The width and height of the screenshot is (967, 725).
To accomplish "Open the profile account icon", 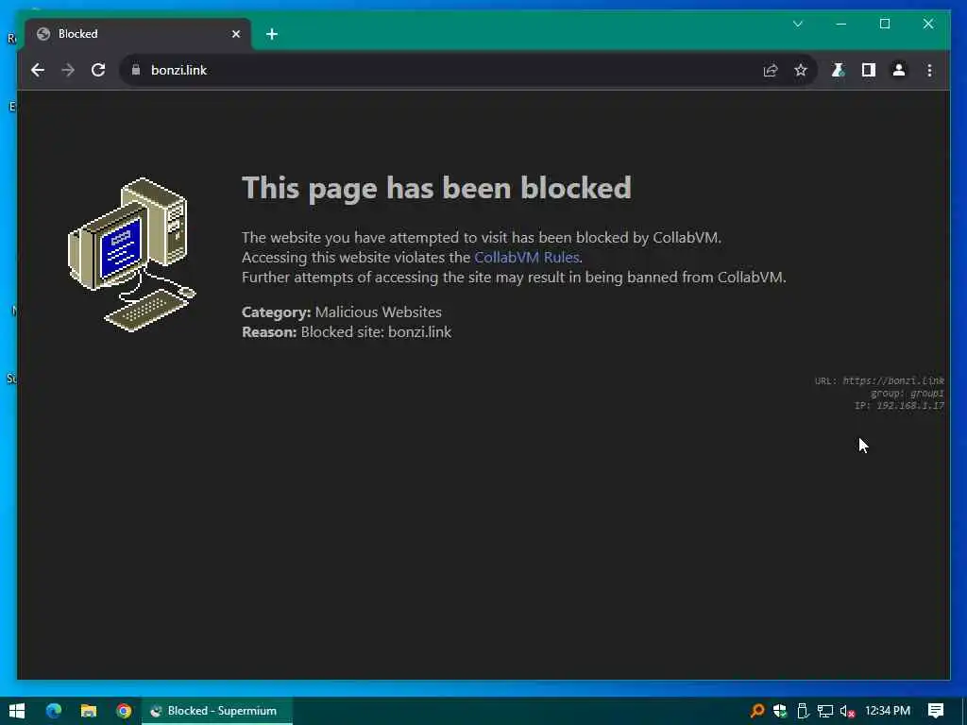I will click(899, 70).
